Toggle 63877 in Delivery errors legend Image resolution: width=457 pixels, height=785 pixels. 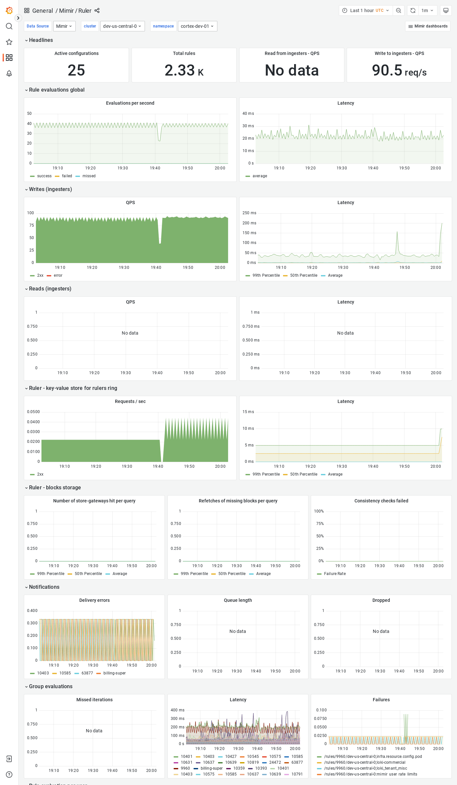pos(87,673)
